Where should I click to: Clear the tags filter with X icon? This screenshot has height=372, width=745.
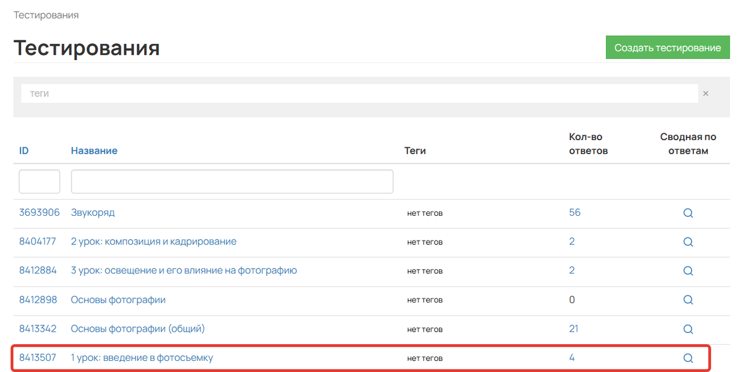pyautogui.click(x=705, y=94)
